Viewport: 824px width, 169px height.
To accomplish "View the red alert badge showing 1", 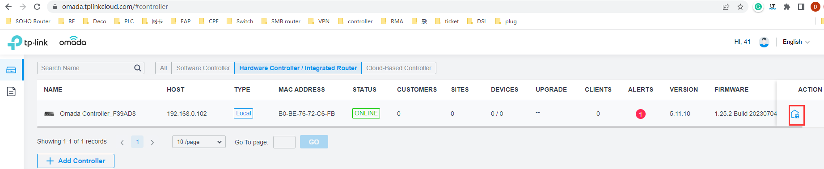I will (641, 114).
